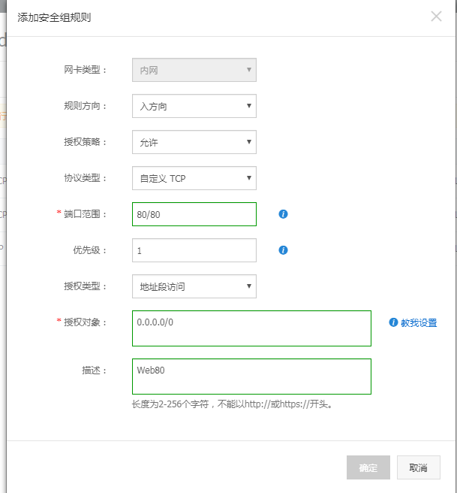This screenshot has width=457, height=493.
Task: Expand the 规则方向 dropdown showing 入方向
Action: 194,106
